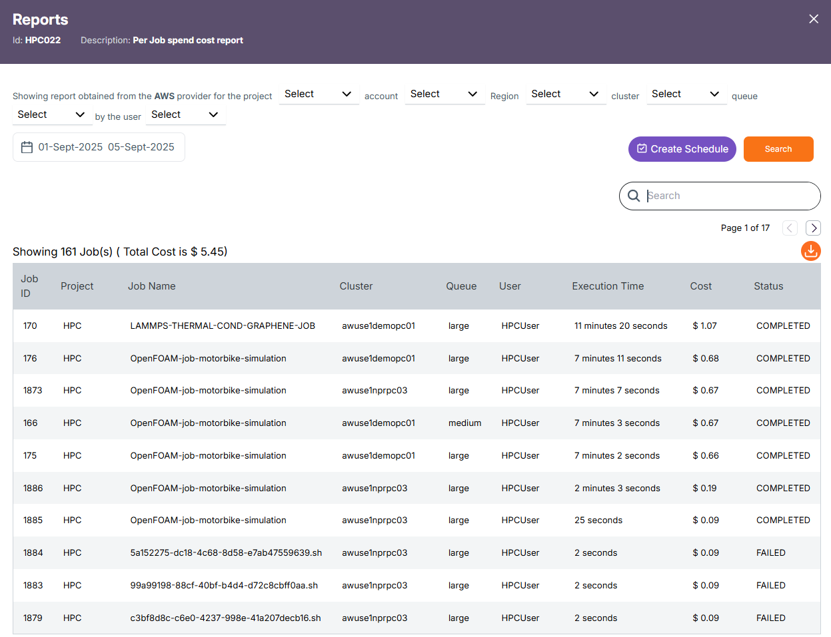Click Job ID 1883
This screenshot has height=637, width=831.
pos(33,586)
